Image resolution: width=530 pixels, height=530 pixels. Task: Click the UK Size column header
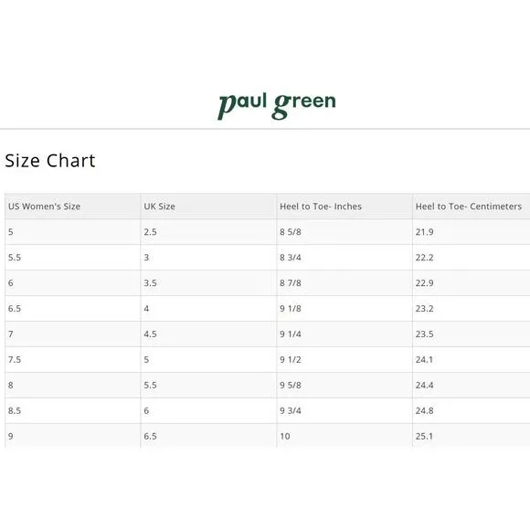[208, 207]
